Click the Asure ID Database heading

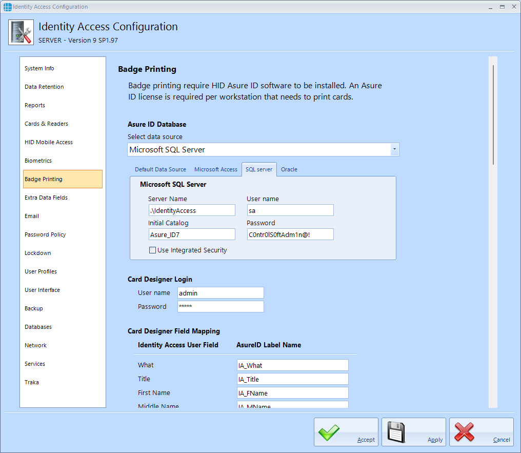pos(157,124)
